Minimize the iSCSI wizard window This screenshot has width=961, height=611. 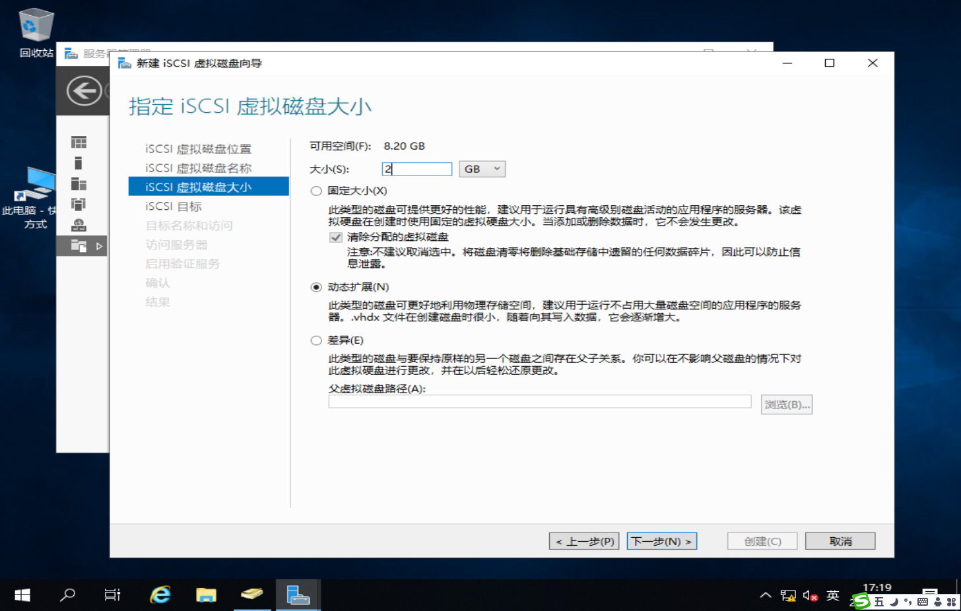point(787,63)
